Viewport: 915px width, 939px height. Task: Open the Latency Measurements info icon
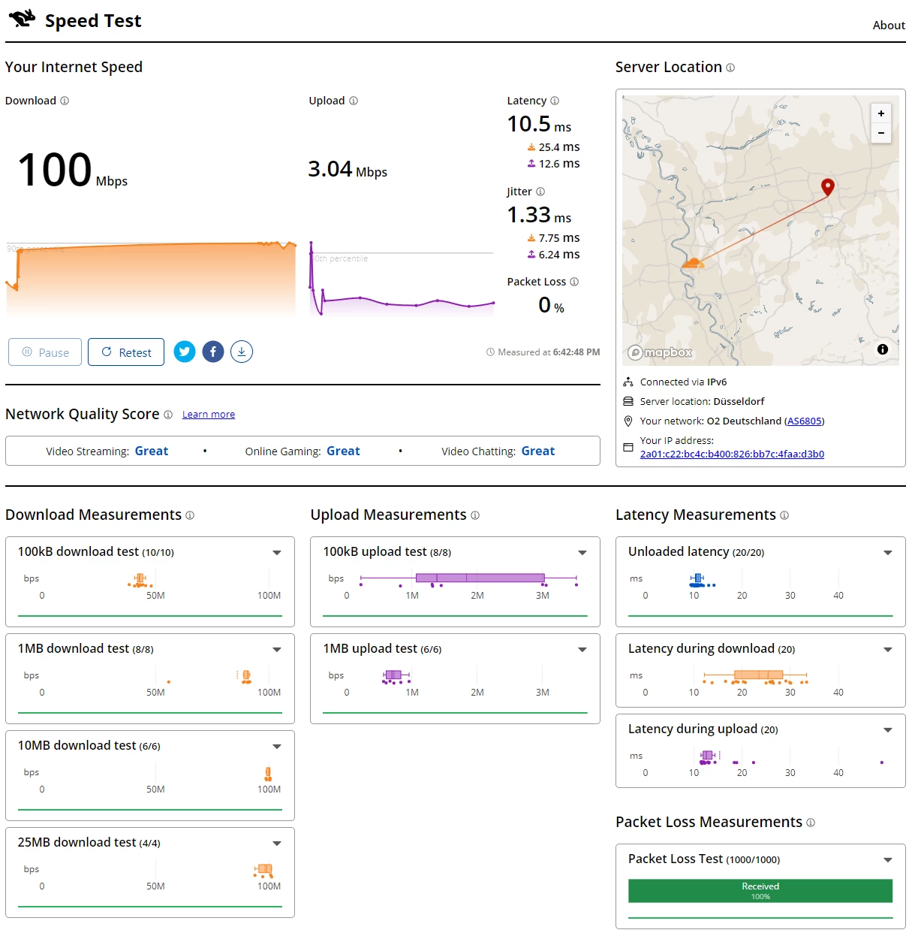784,515
